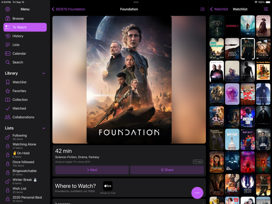Click the Collaborations people icon
The height and width of the screenshot is (204, 272).
coord(7,117)
